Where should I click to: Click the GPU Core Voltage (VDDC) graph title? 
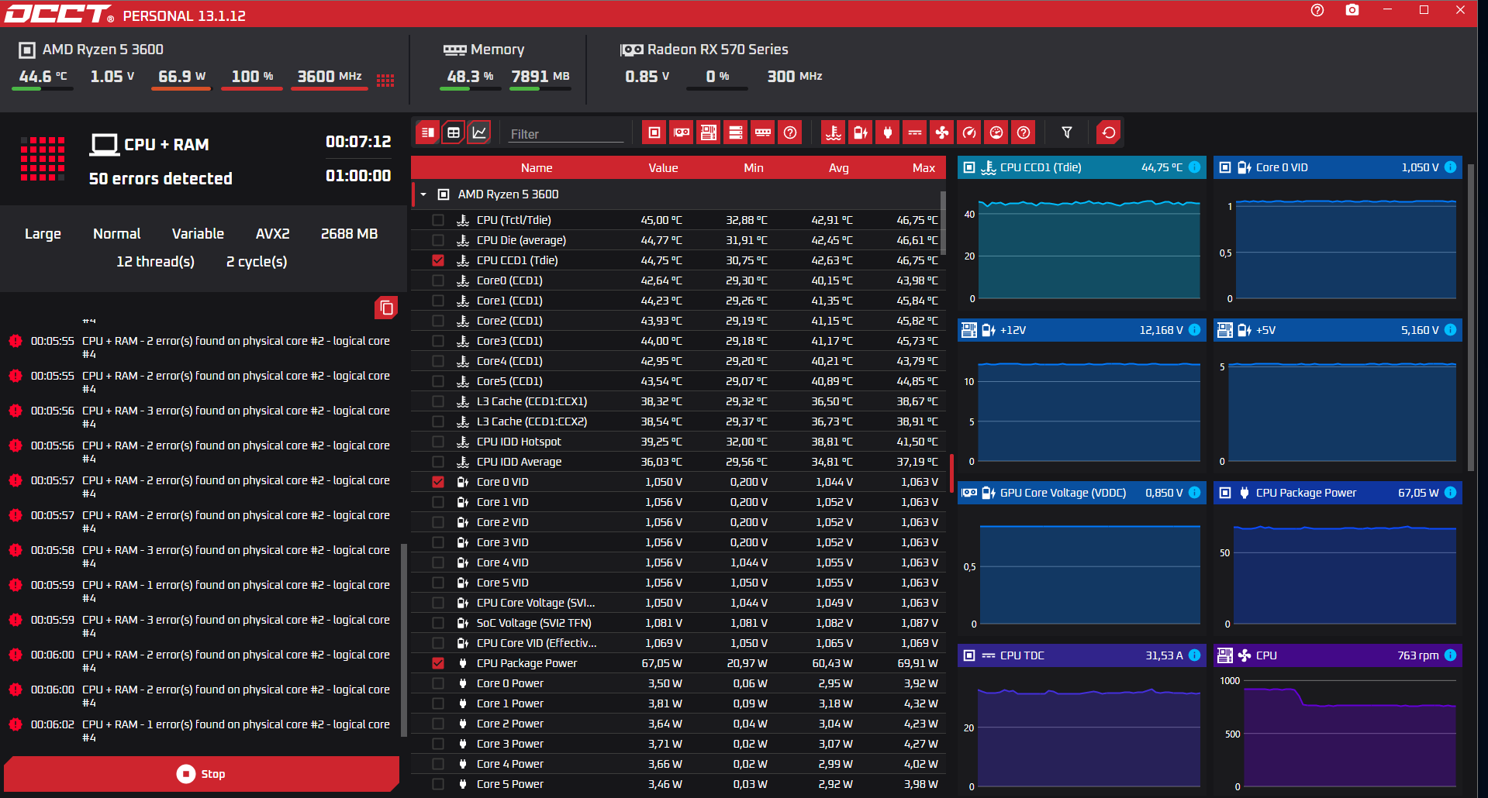(1063, 493)
